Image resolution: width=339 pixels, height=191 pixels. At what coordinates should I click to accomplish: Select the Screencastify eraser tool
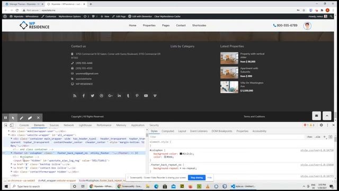[x=30, y=118]
